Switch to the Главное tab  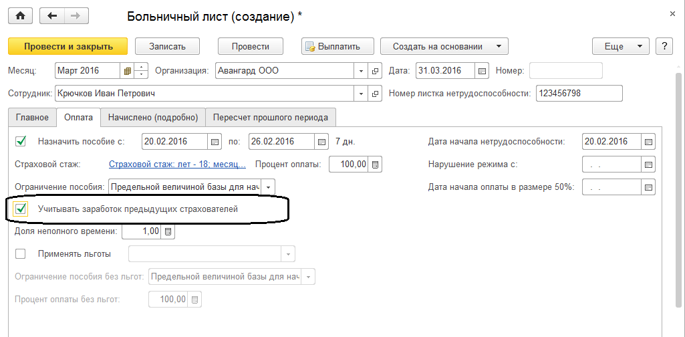click(32, 117)
